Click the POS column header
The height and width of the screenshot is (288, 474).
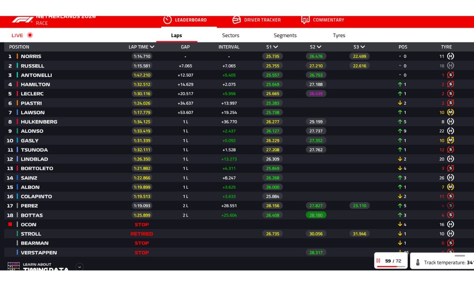click(403, 47)
